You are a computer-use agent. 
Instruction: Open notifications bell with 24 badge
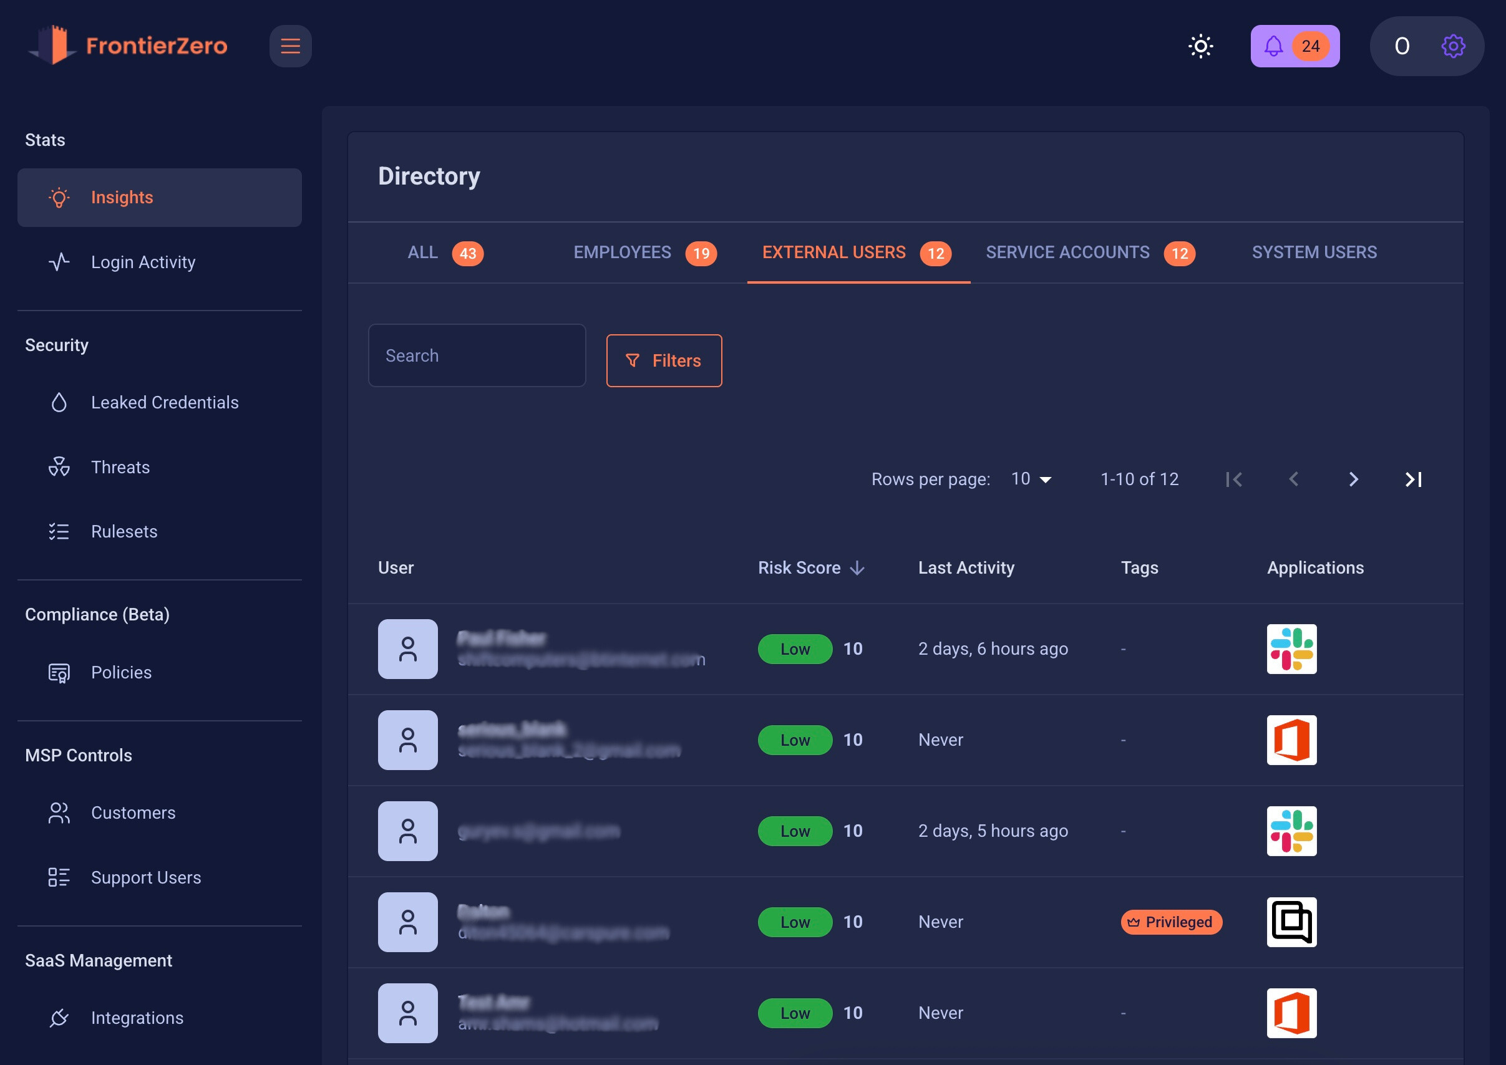pyautogui.click(x=1294, y=47)
